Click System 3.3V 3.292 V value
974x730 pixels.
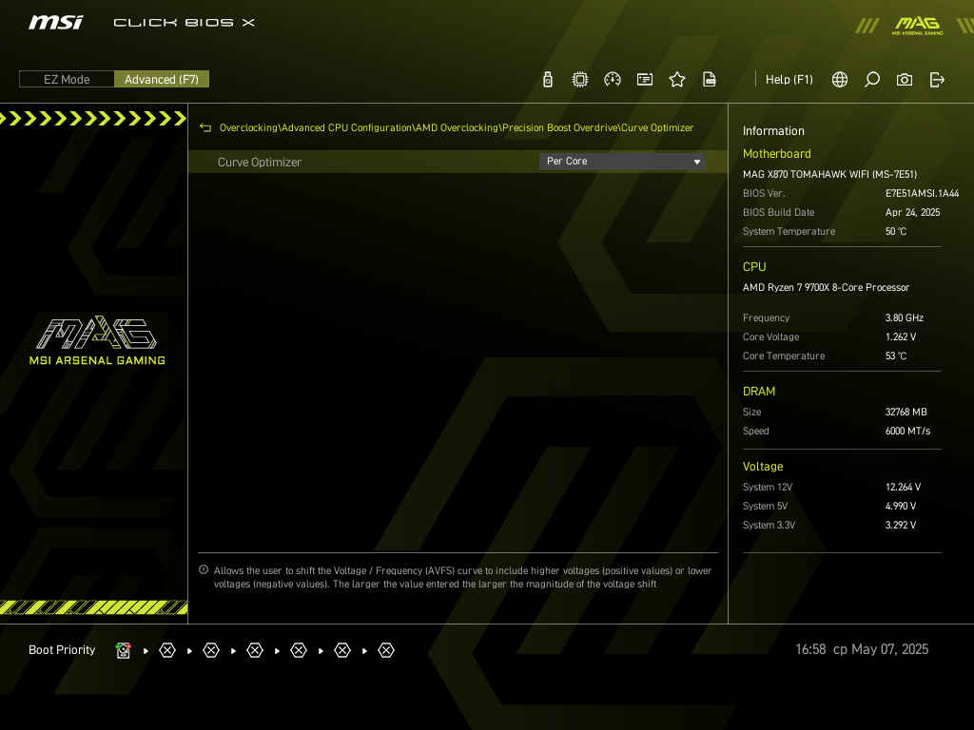901,525
